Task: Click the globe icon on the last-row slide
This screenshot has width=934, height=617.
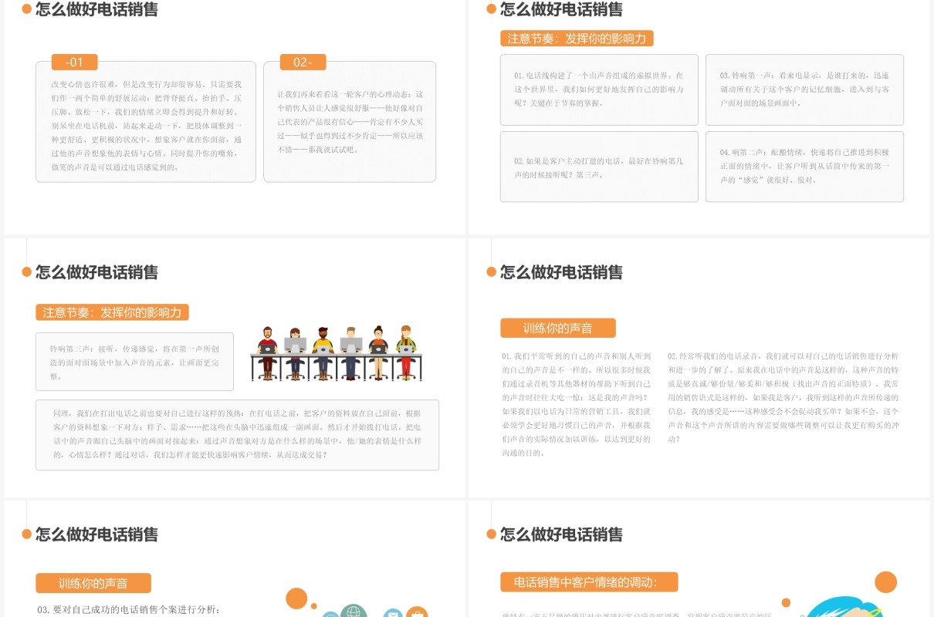Action: click(x=354, y=611)
